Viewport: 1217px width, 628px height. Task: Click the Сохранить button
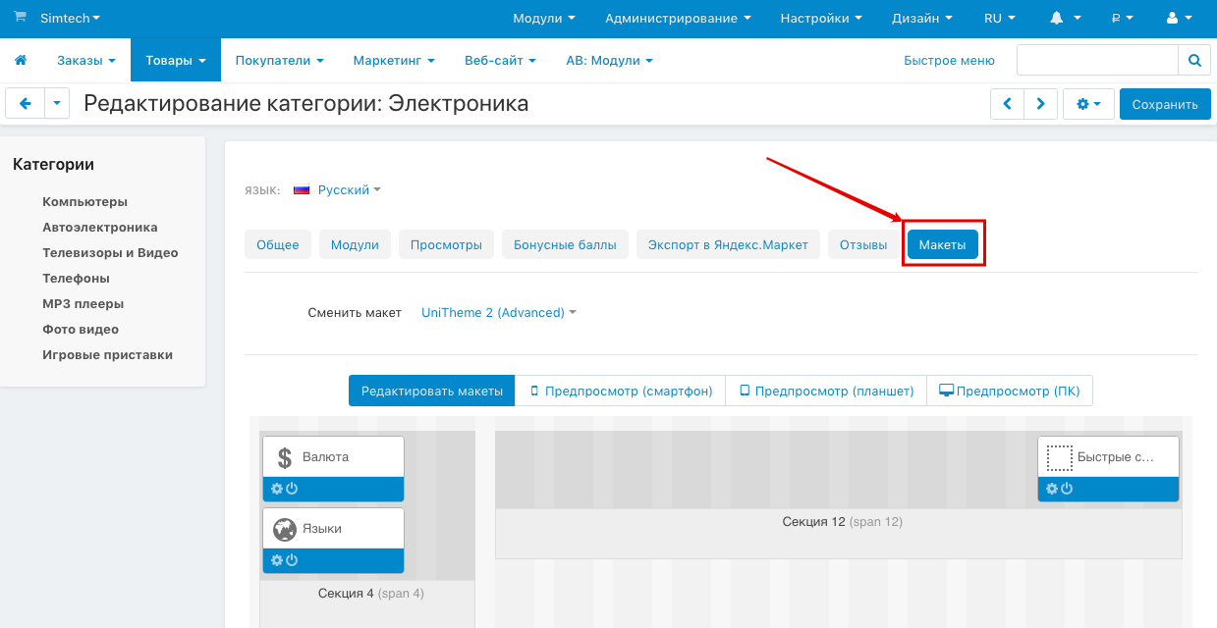pyautogui.click(x=1165, y=103)
